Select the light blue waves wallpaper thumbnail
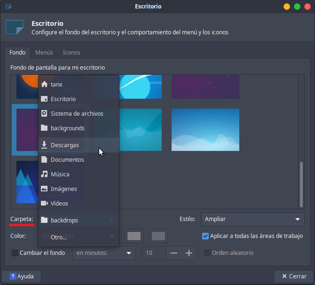Viewport: 315px width, 285px height. tap(205, 130)
